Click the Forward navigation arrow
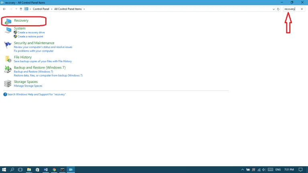308x173 pixels. tap(11, 9)
